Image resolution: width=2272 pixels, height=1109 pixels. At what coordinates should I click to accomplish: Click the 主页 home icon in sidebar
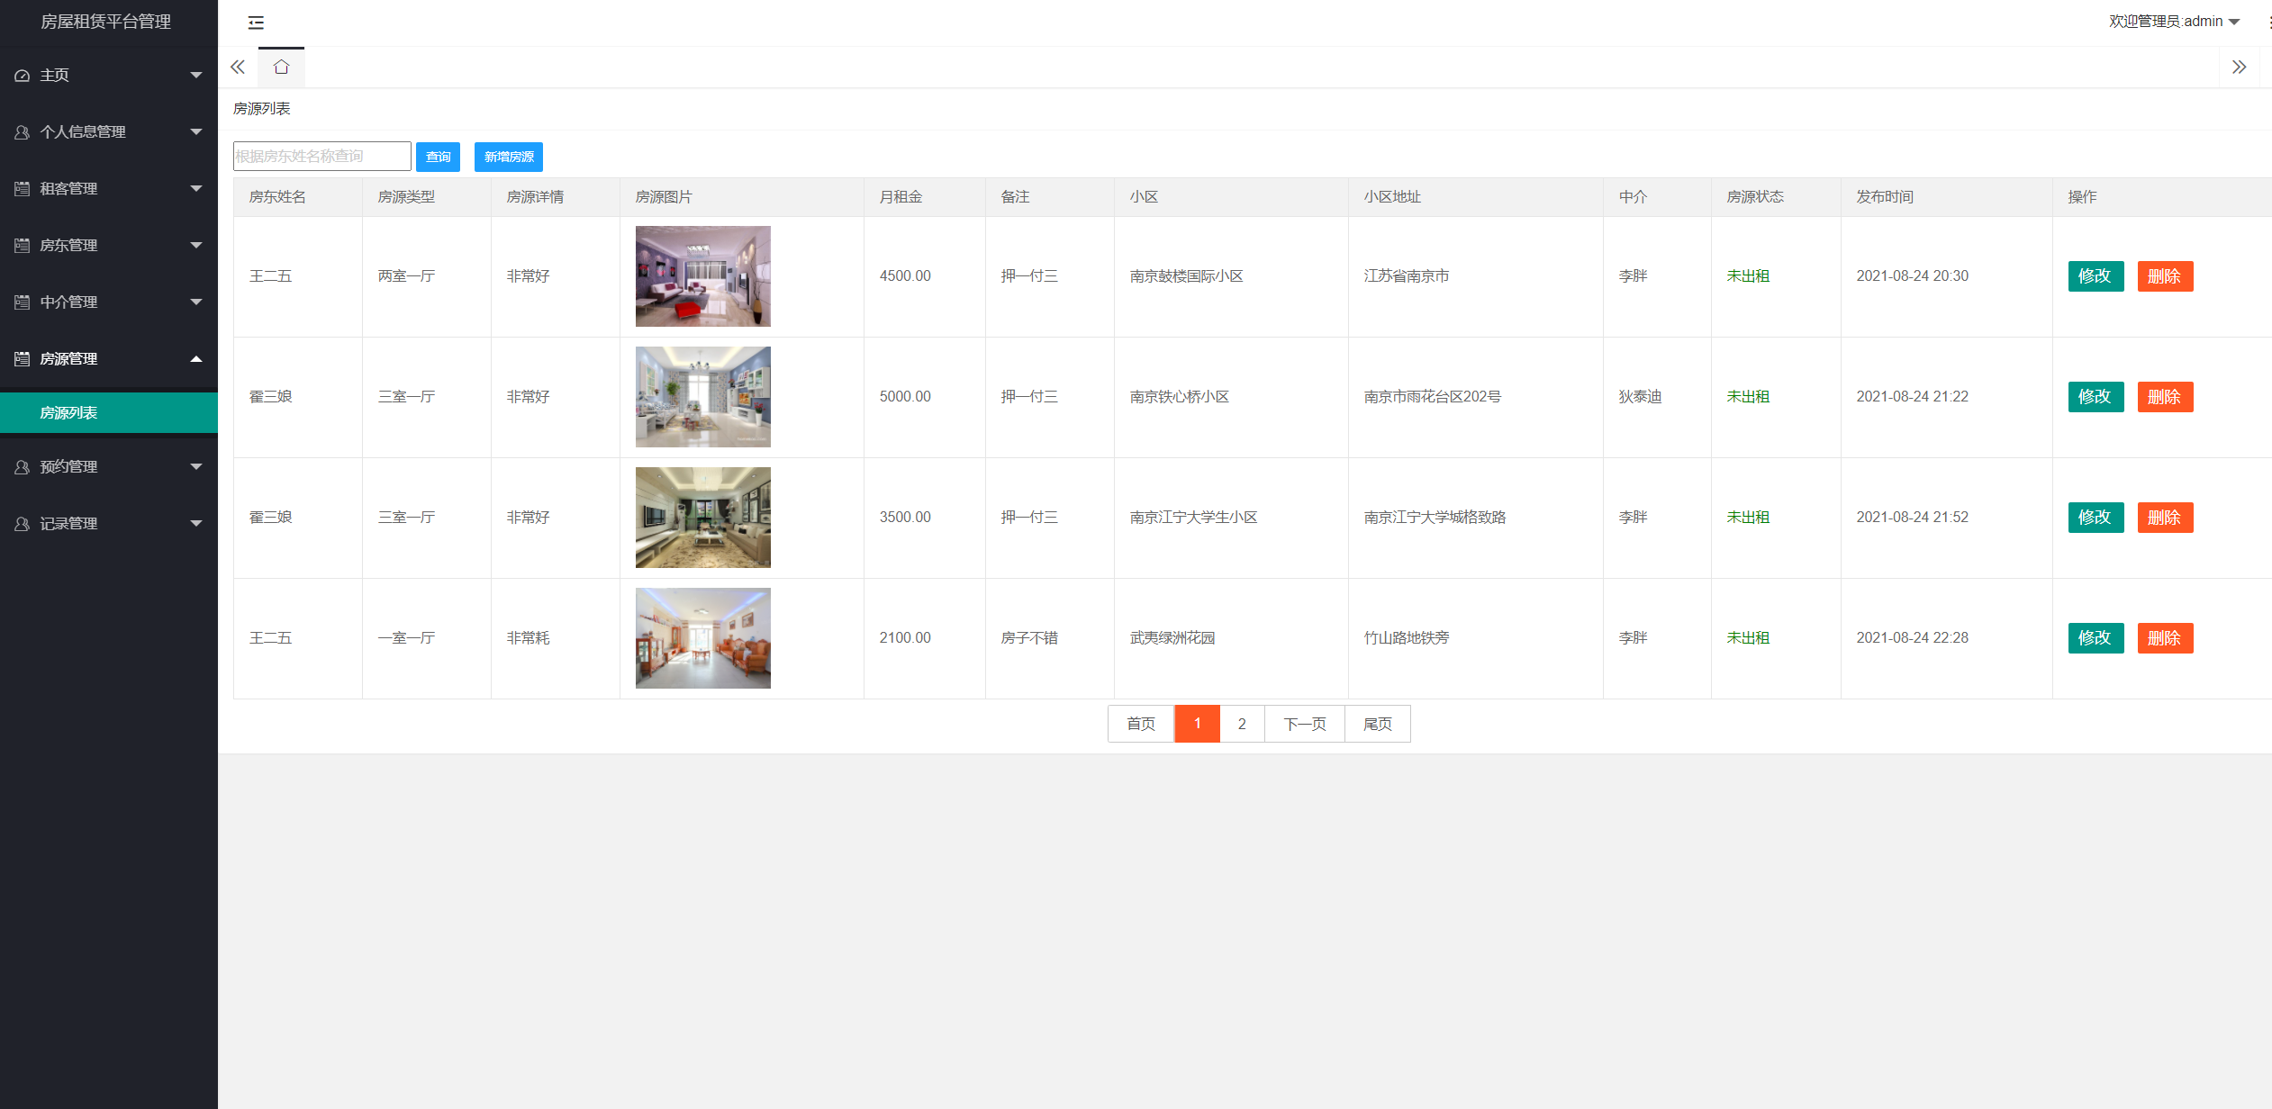(x=22, y=75)
